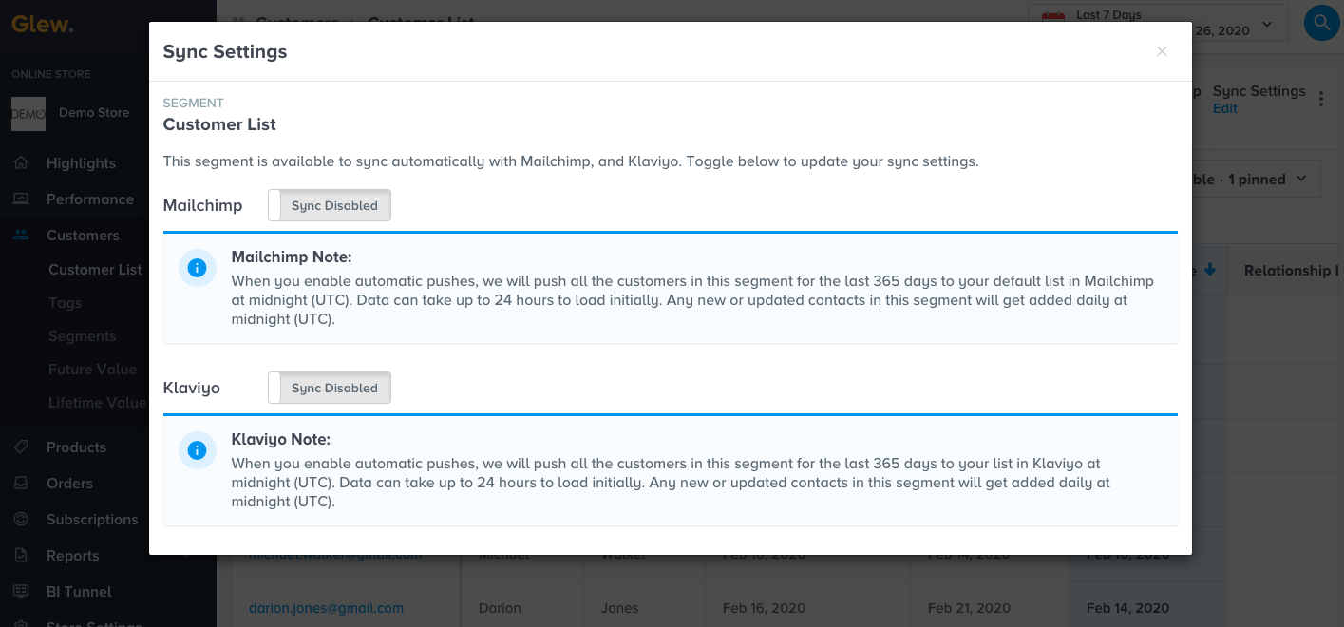The width and height of the screenshot is (1344, 627).
Task: Enable the Klaviyo sync toggle
Action: pyautogui.click(x=330, y=388)
